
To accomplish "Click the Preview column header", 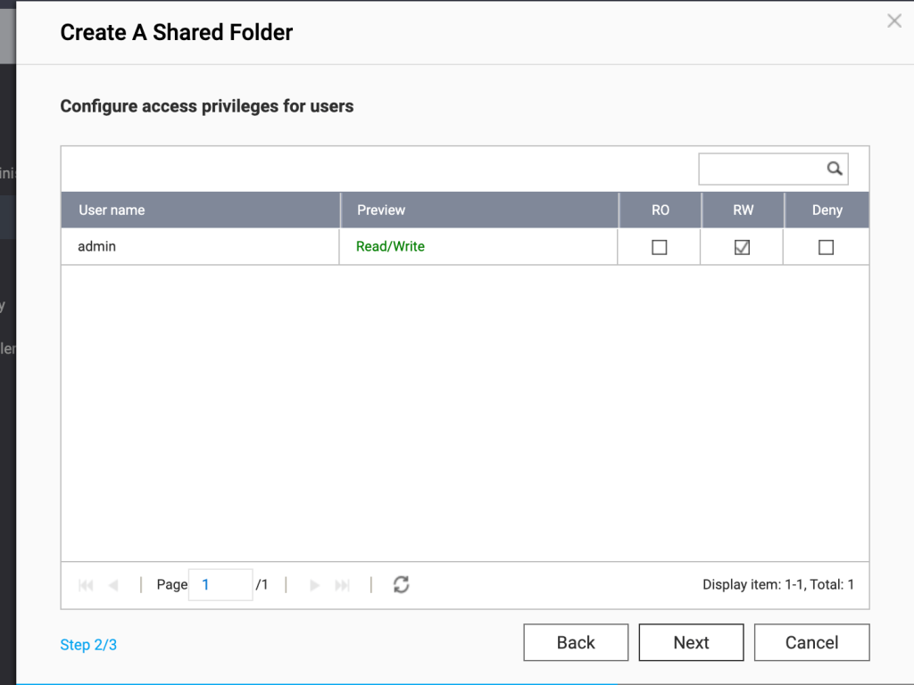I will click(381, 210).
